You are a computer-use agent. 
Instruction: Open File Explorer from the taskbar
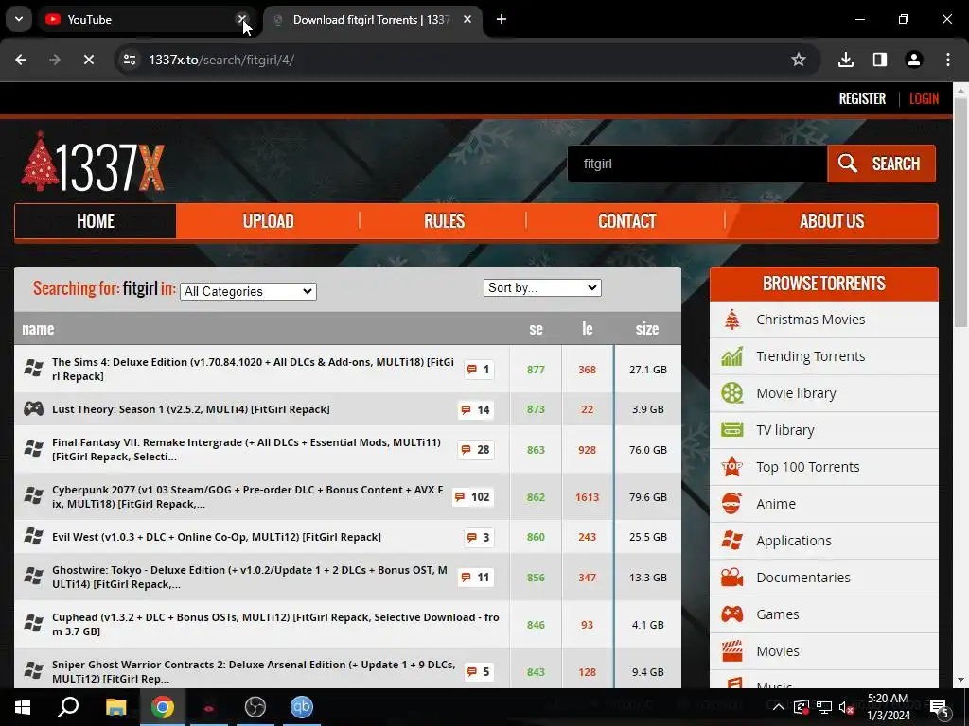pyautogui.click(x=115, y=707)
